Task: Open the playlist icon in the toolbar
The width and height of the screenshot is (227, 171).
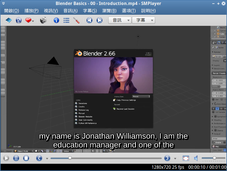Action: (x=66, y=20)
